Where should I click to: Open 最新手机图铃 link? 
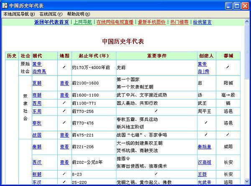[x=152, y=22]
